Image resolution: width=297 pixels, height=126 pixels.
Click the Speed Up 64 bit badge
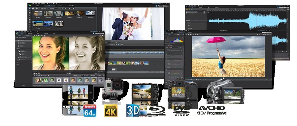pyautogui.click(x=90, y=111)
